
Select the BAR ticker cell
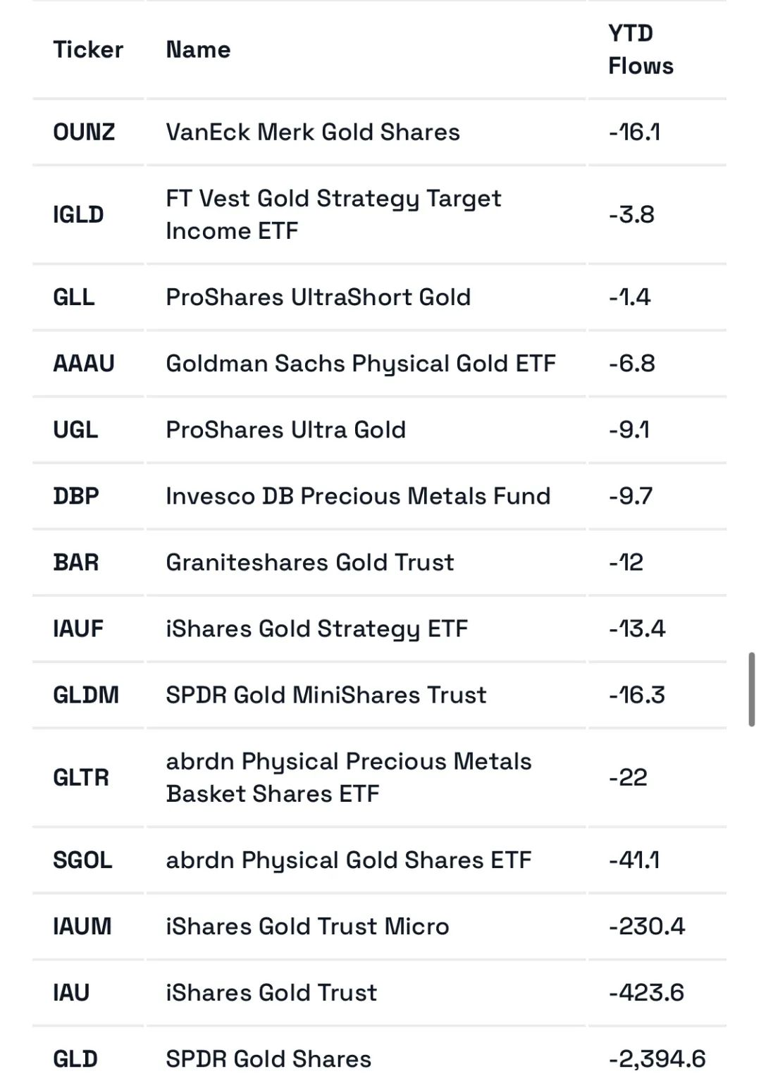tap(76, 562)
